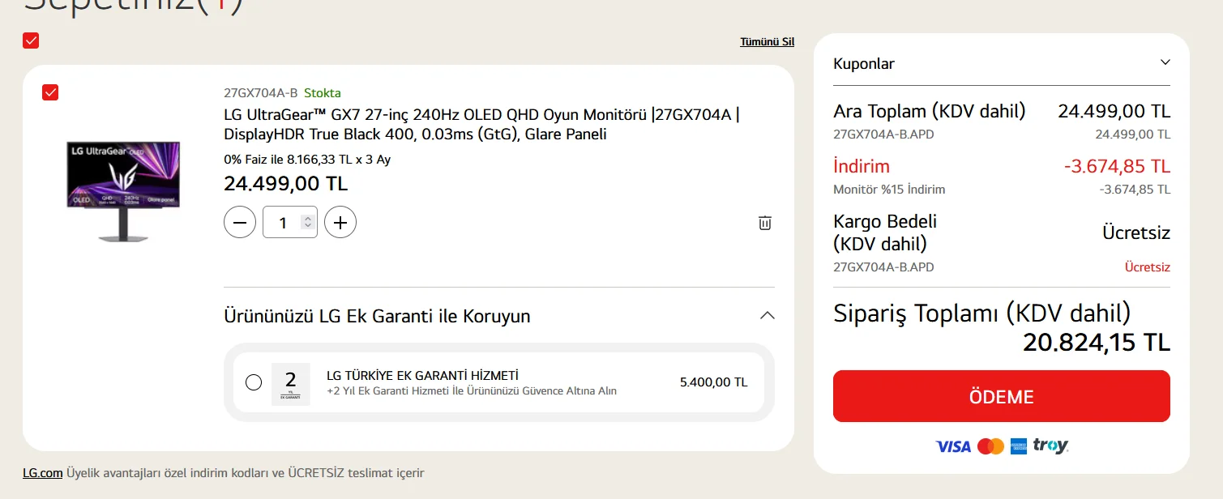Image resolution: width=1223 pixels, height=499 pixels.
Task: Click the monitor product thumbnail
Action: [123, 191]
